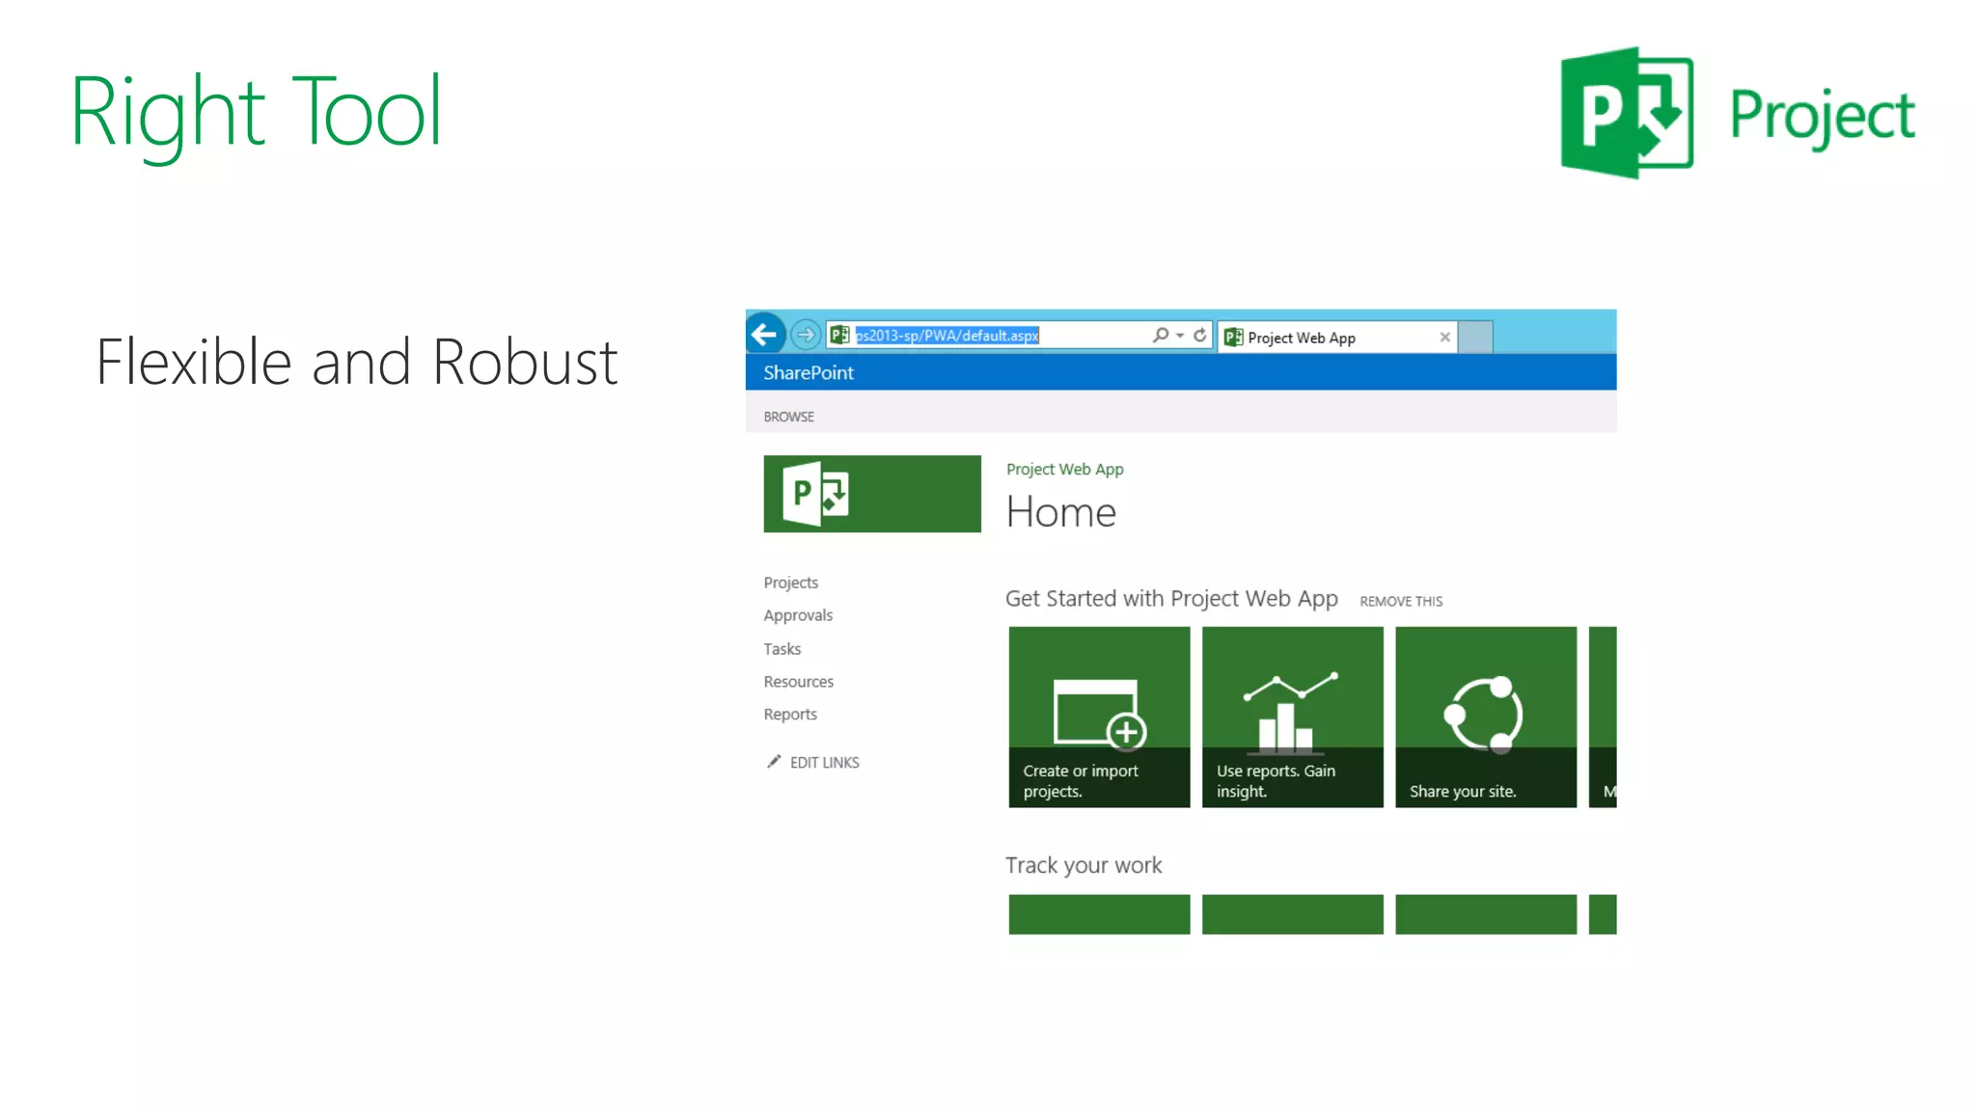The image size is (1976, 1111).
Task: Click the search magnifier in address bar
Action: pyautogui.click(x=1160, y=335)
